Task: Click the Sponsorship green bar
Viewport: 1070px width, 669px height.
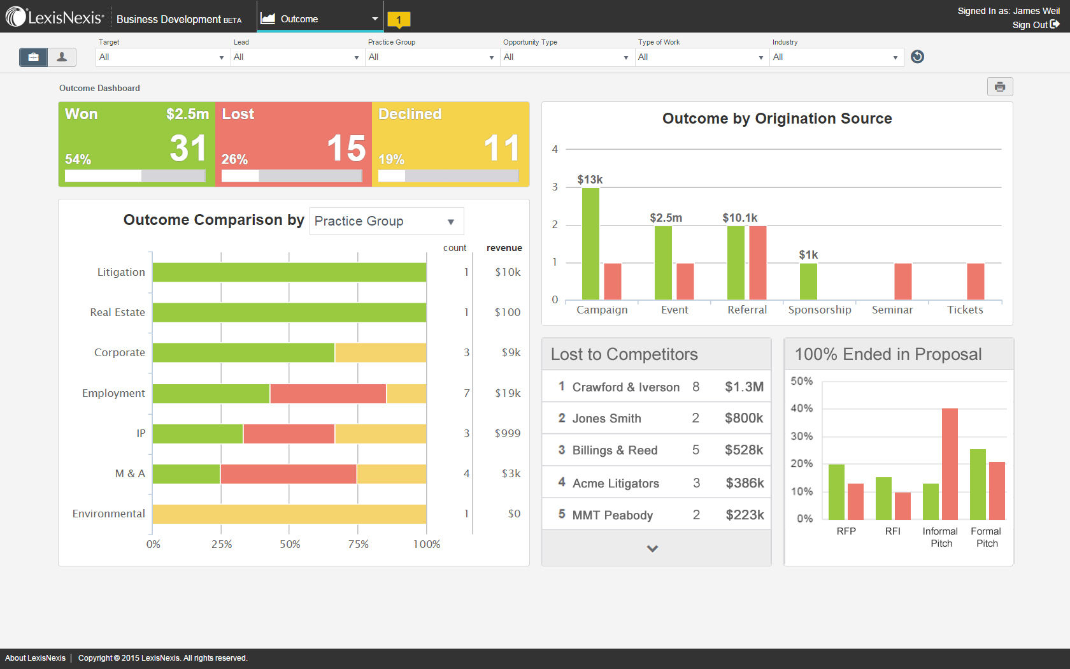Action: (808, 281)
